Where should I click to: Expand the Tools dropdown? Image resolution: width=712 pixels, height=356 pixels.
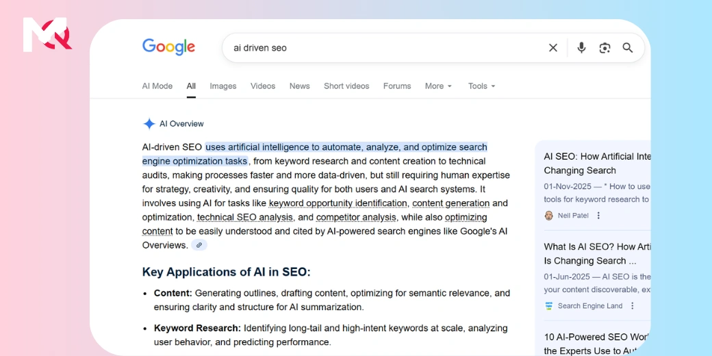pos(482,86)
